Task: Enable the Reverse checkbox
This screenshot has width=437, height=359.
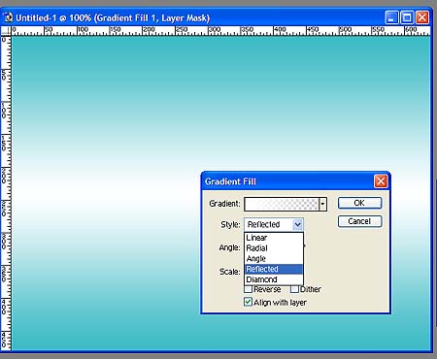Action: coord(249,289)
